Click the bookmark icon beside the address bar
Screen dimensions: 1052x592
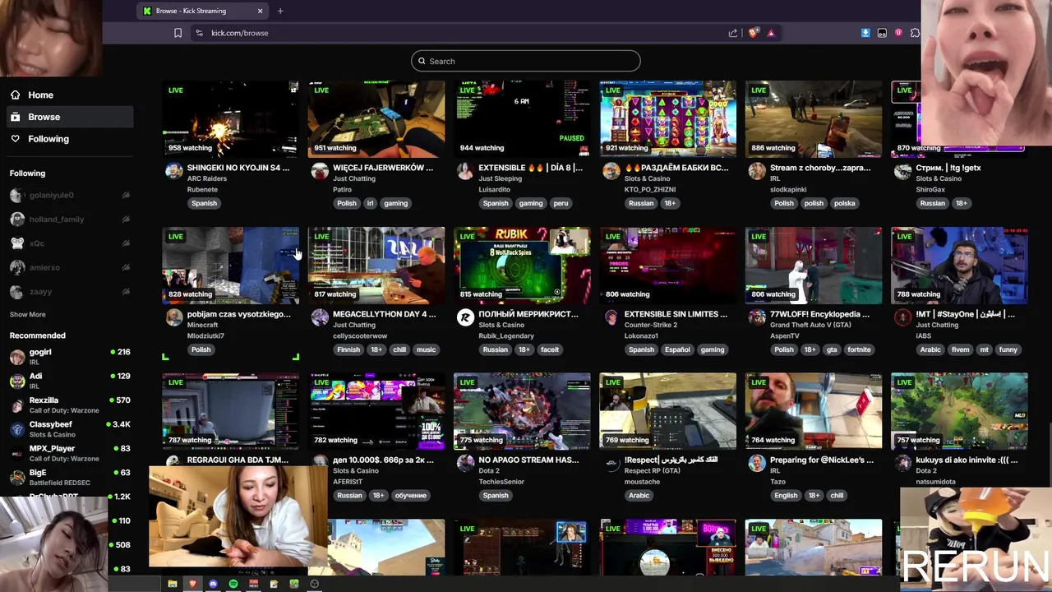tap(178, 33)
